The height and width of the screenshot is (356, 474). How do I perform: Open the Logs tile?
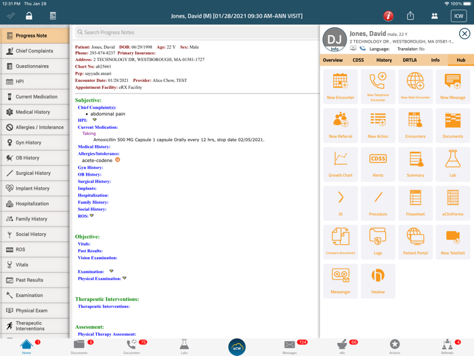[x=378, y=242]
